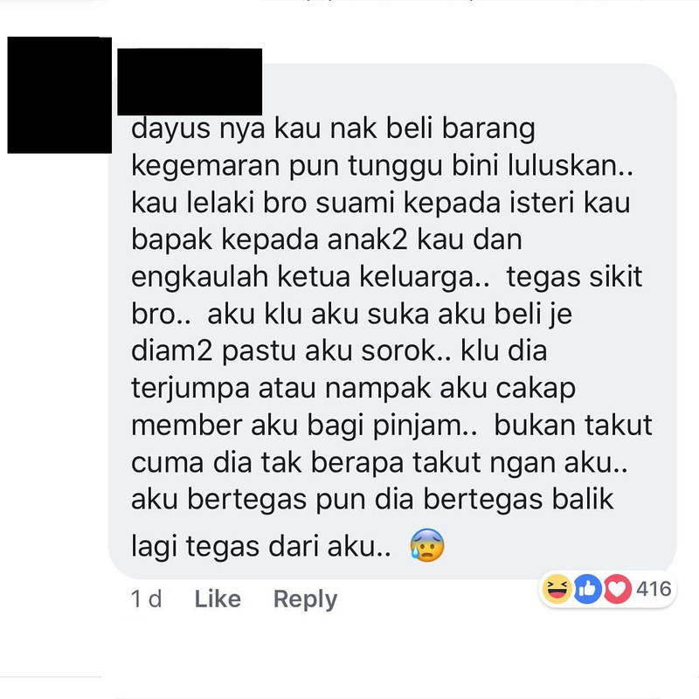
Task: Click the line 'diam2 pastu aku sorok'
Action: (291, 351)
